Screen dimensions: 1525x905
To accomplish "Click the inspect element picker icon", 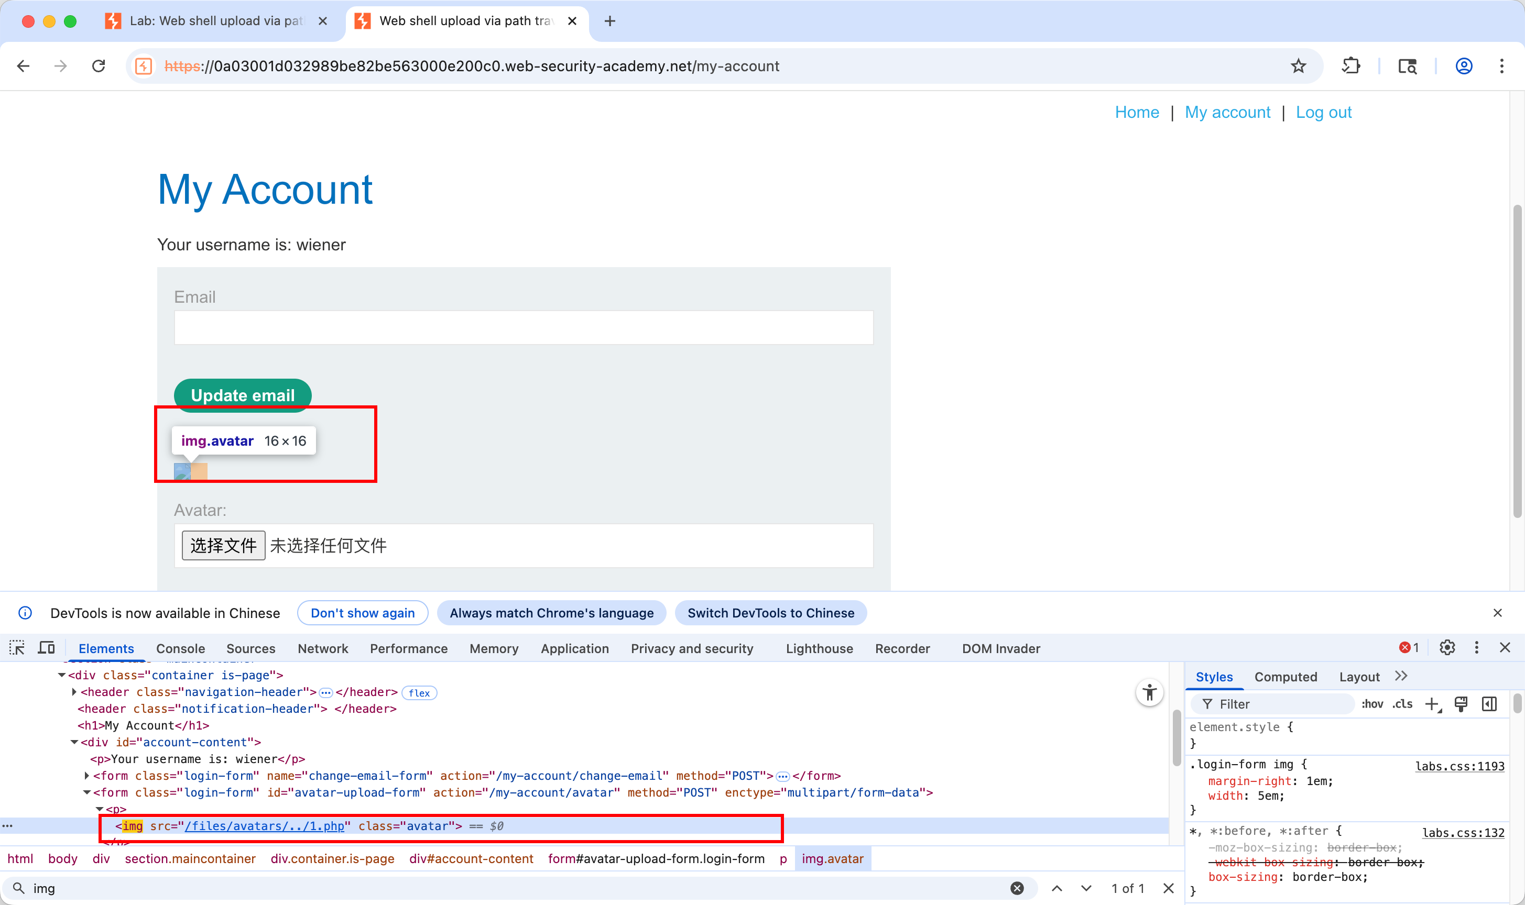I will coord(17,648).
